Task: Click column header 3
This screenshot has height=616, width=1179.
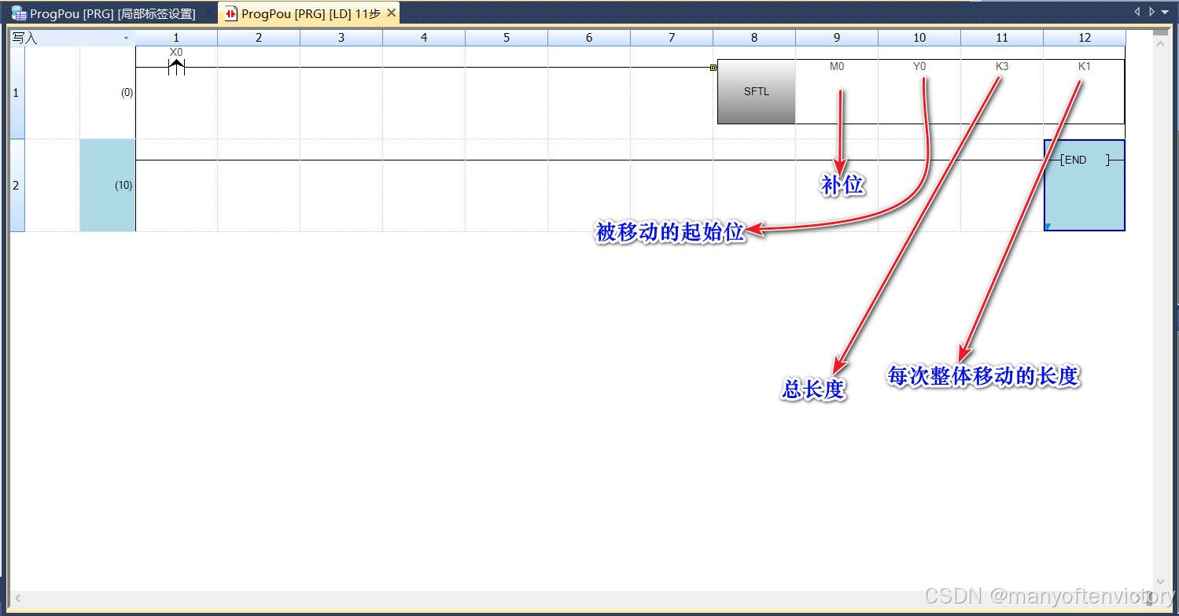Action: (x=341, y=38)
